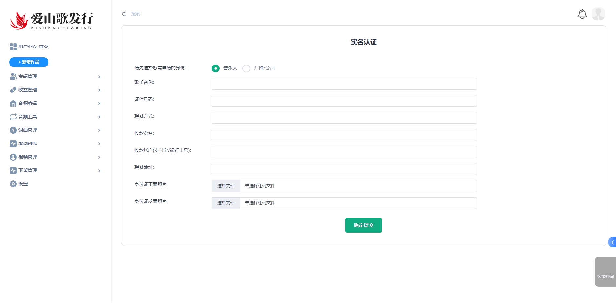This screenshot has width=616, height=303.
Task: Select the 厂牌/公司 identity radio button
Action: click(x=246, y=68)
